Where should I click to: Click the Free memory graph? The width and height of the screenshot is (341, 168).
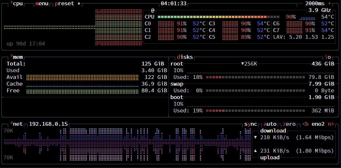point(82,91)
